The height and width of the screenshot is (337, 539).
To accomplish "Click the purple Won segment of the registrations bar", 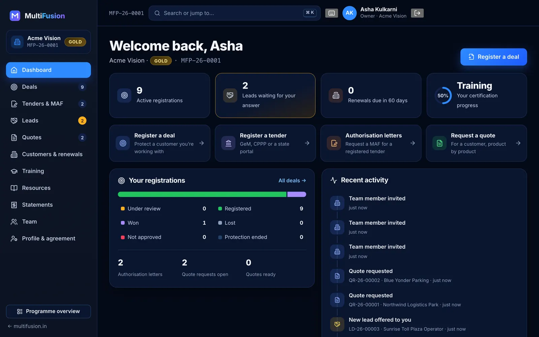I will pos(297,194).
